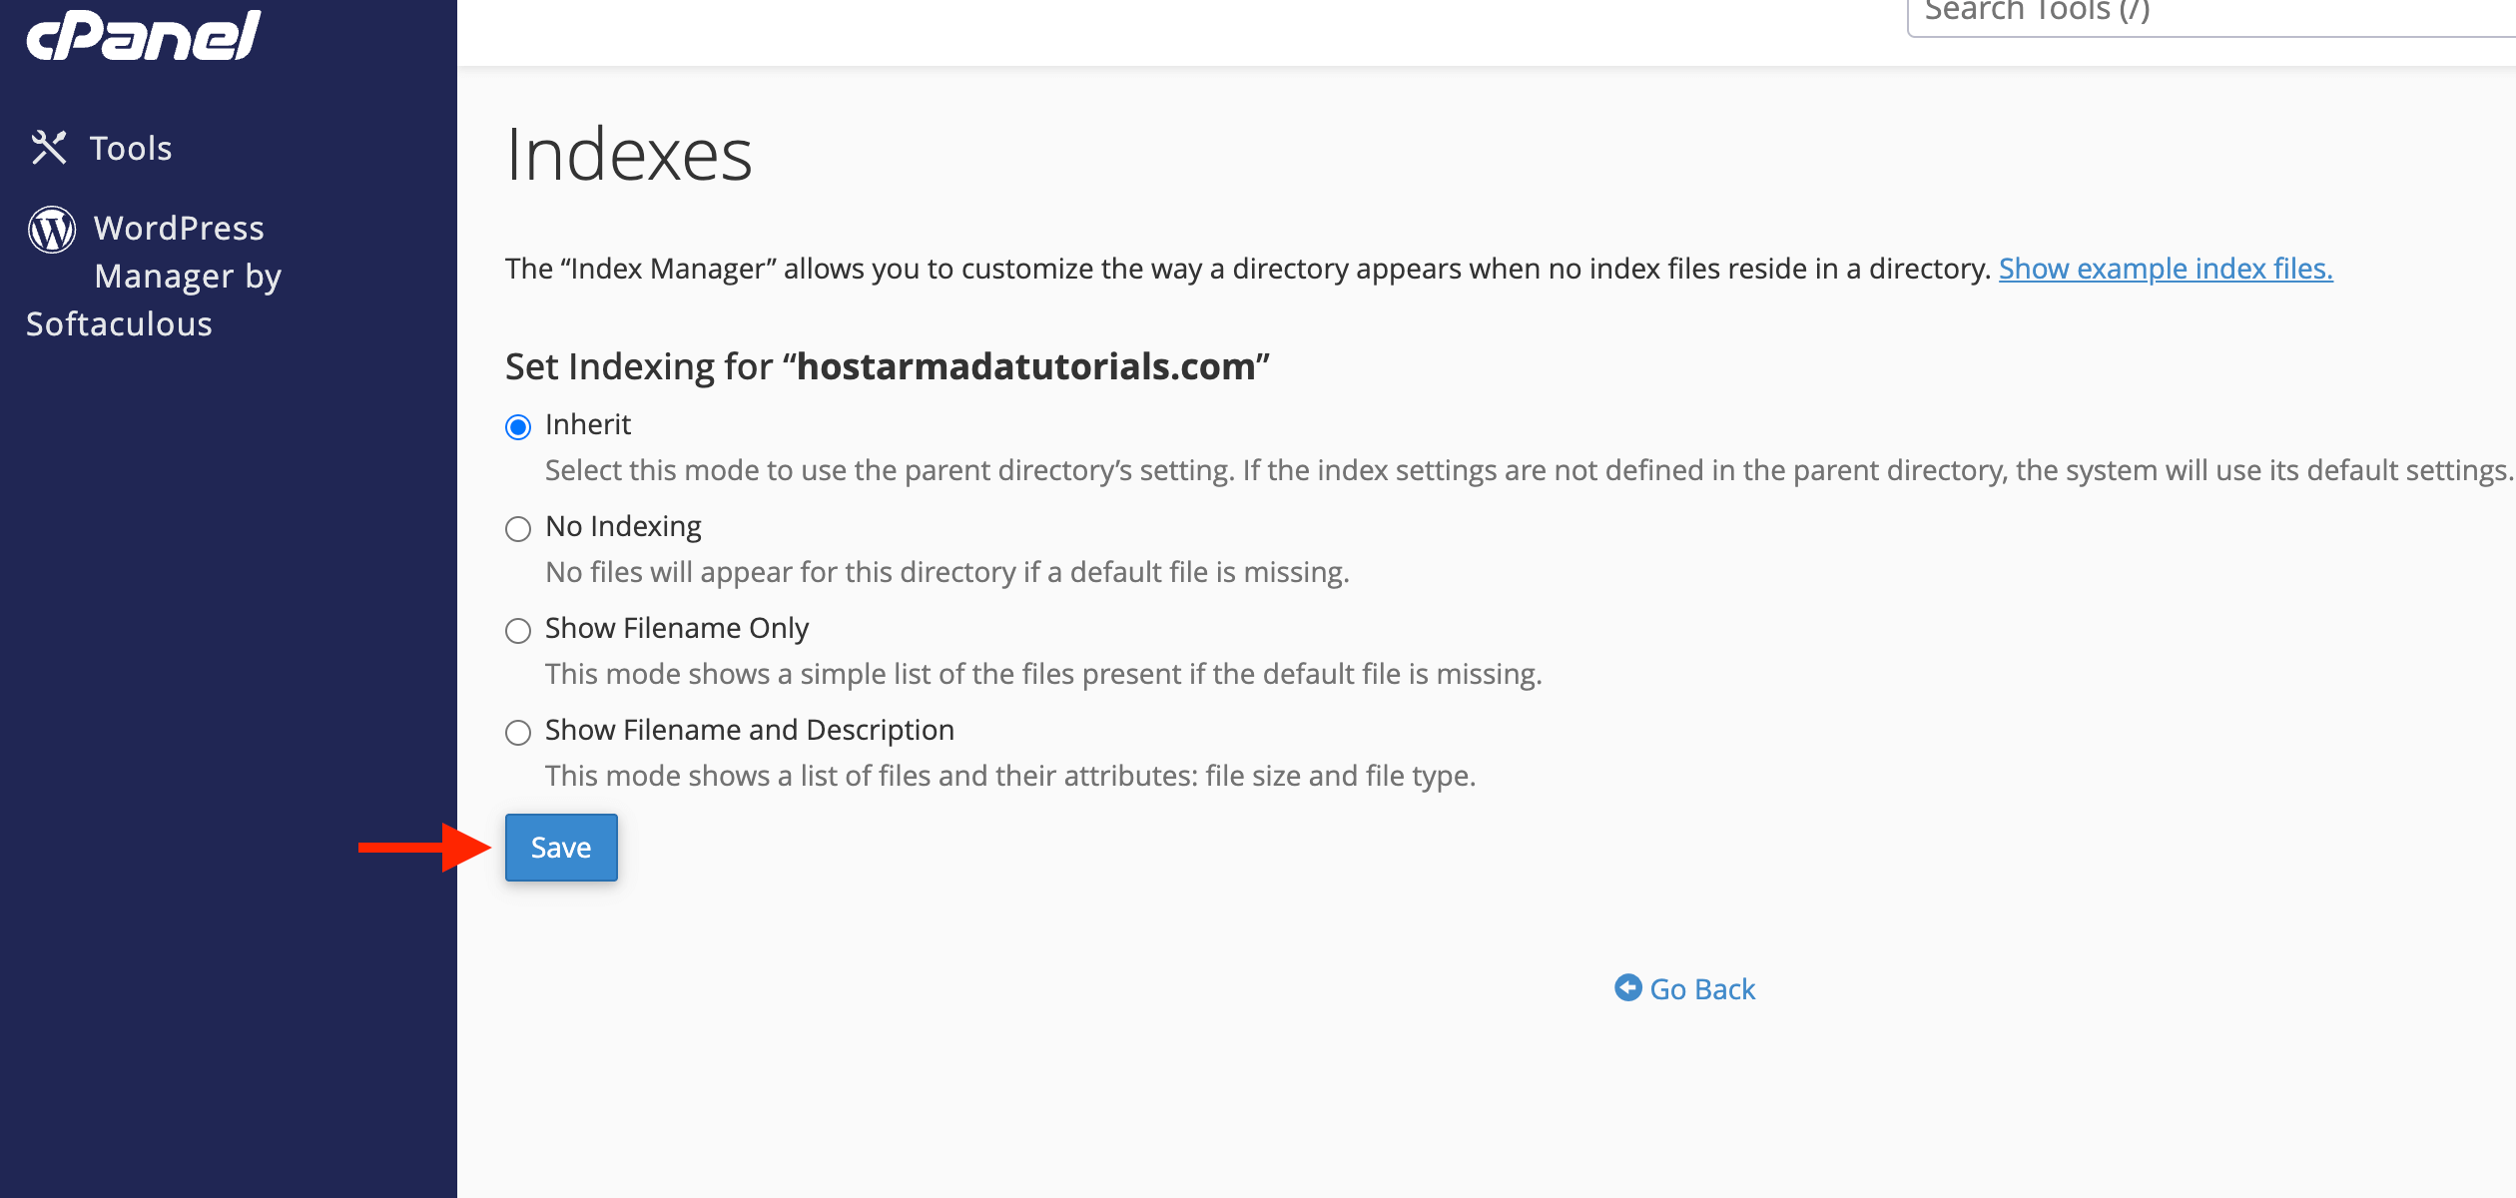Click the Tools wrench icon in sidebar
The height and width of the screenshot is (1198, 2516).
click(x=49, y=148)
